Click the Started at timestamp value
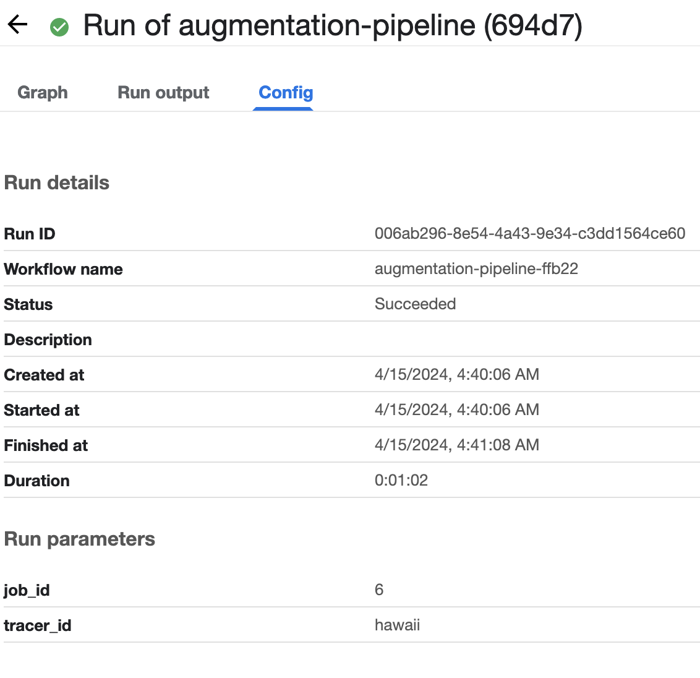 [457, 410]
